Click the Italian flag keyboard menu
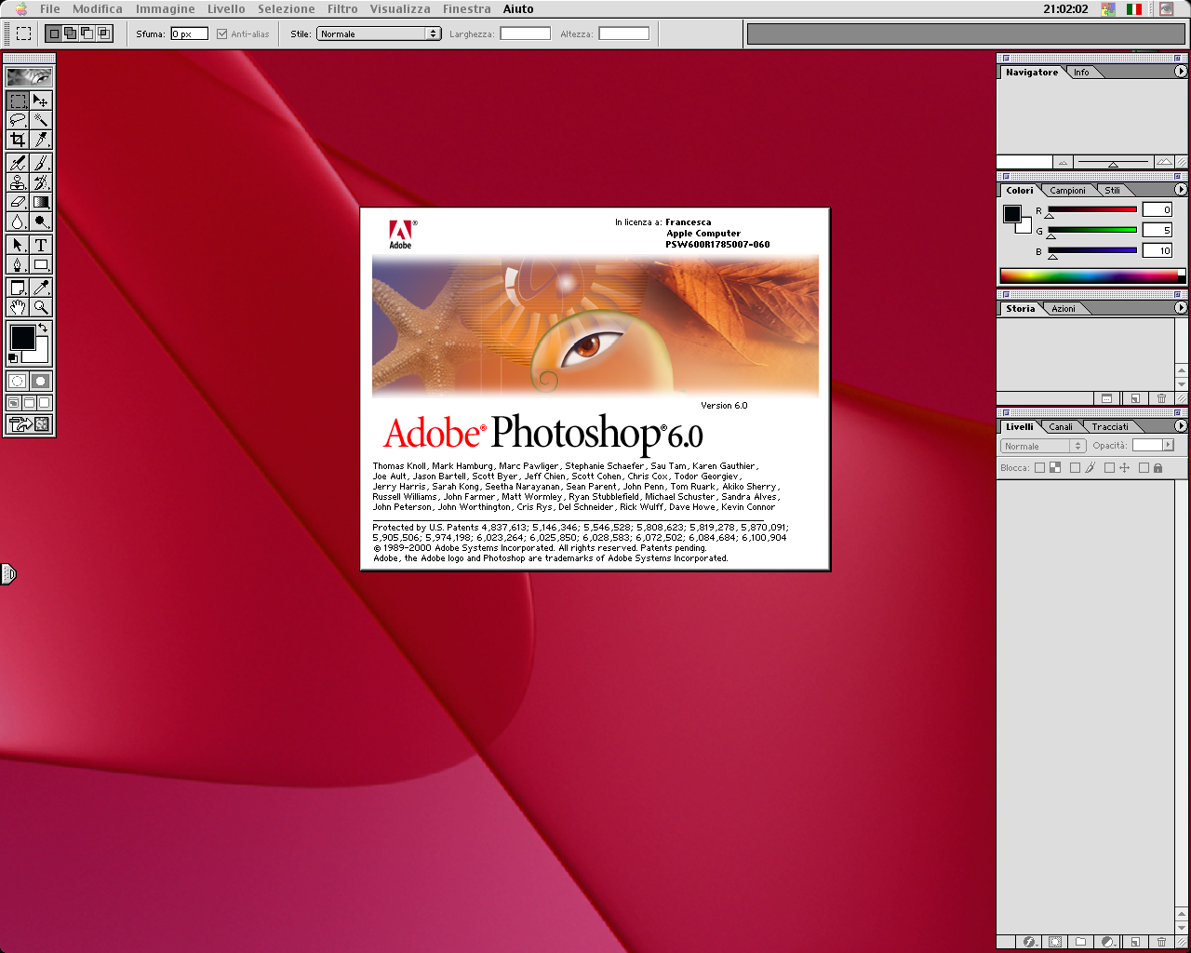The height and width of the screenshot is (953, 1191). point(1134,9)
